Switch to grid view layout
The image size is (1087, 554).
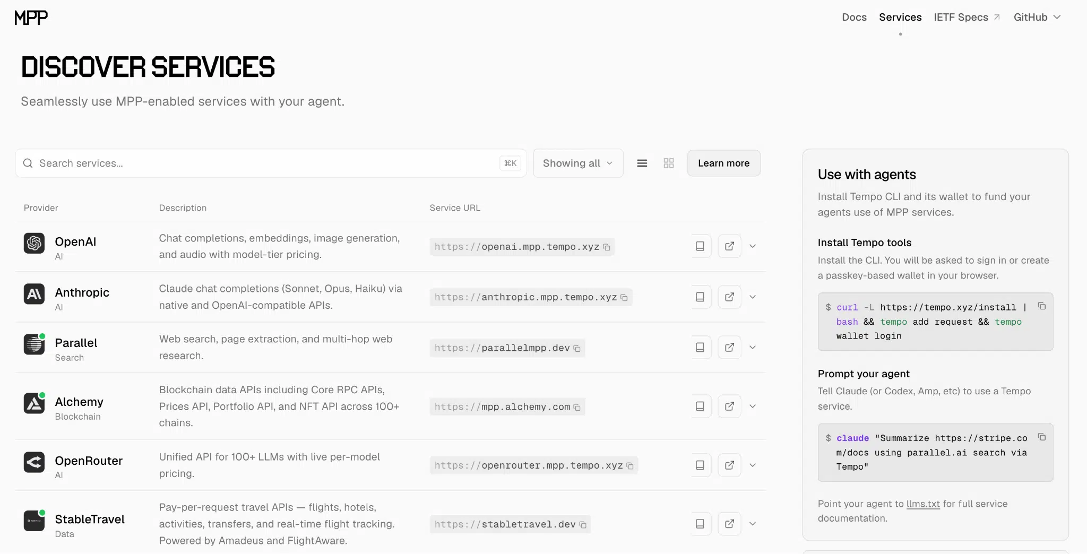pyautogui.click(x=669, y=163)
